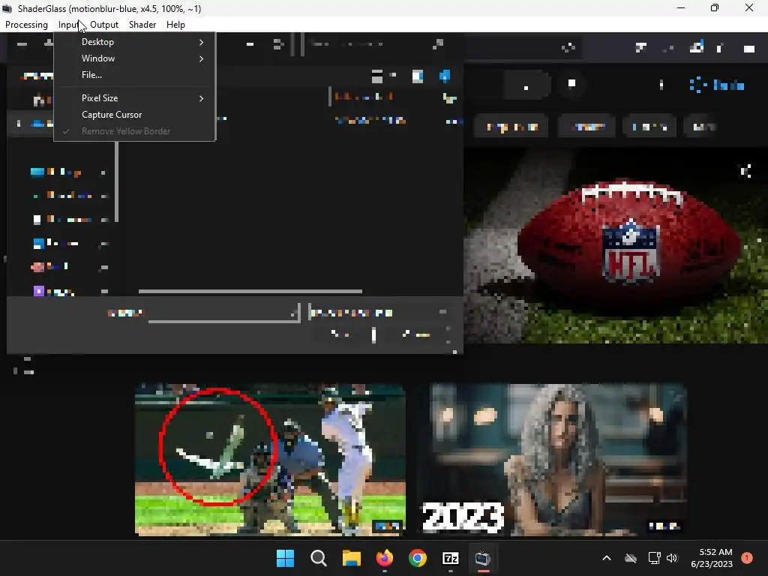Image resolution: width=768 pixels, height=576 pixels.
Task: Close the open Input menu from menu bar
Action: point(68,25)
